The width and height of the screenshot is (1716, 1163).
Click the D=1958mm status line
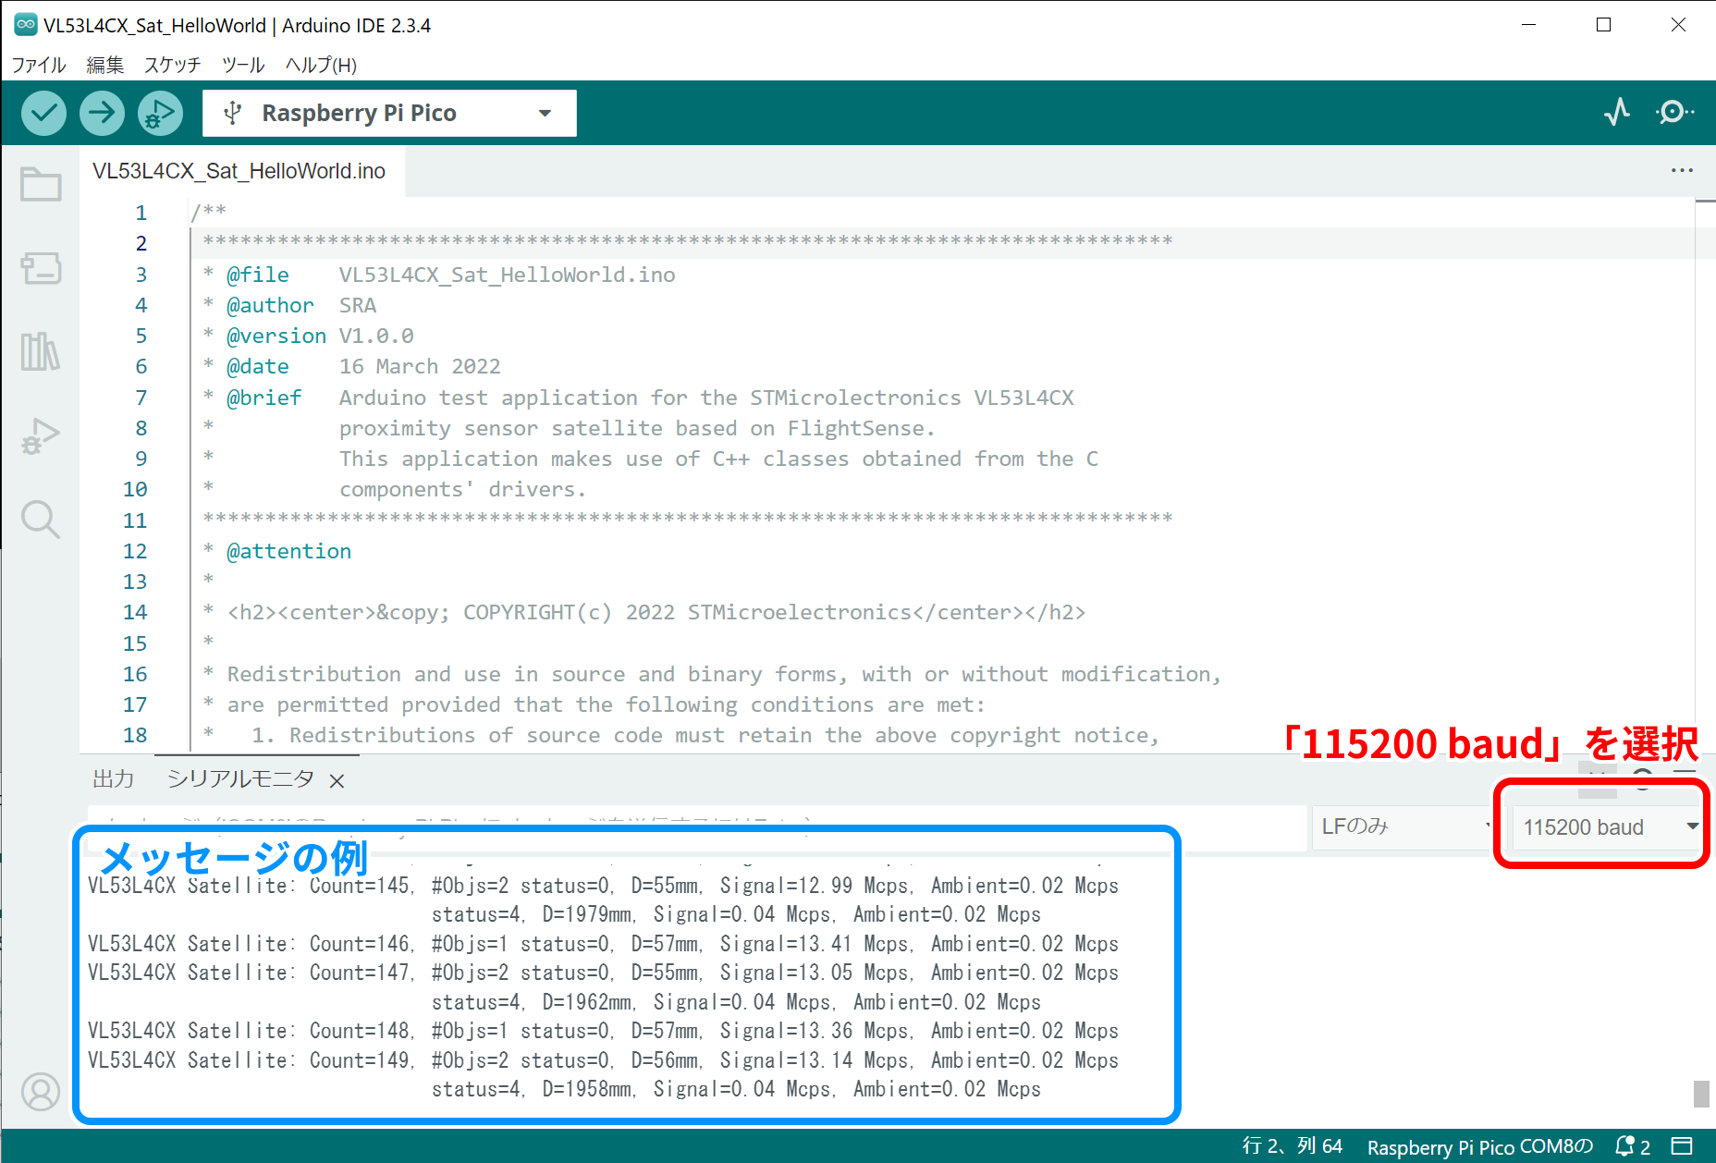(x=736, y=1089)
